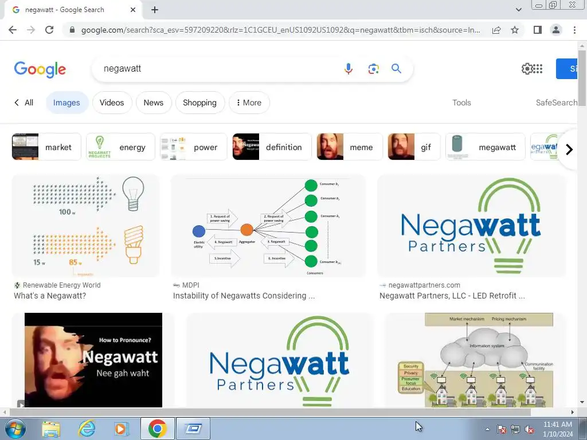The width and height of the screenshot is (587, 440).
Task: Open the Google apps grid icon
Action: 538,69
